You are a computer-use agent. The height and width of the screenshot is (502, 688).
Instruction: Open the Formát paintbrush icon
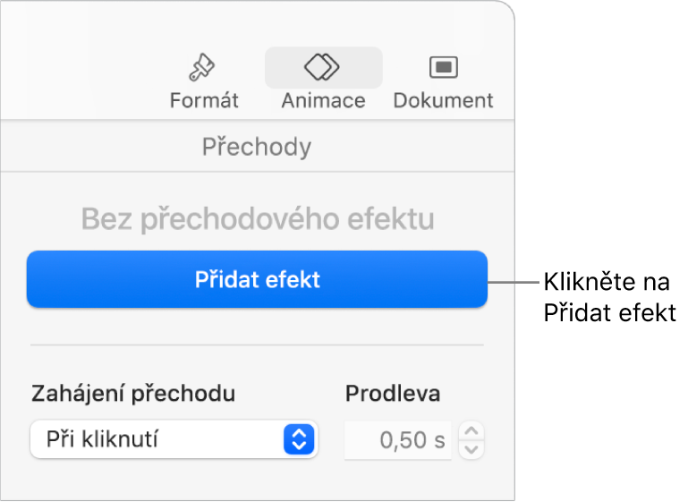point(203,67)
